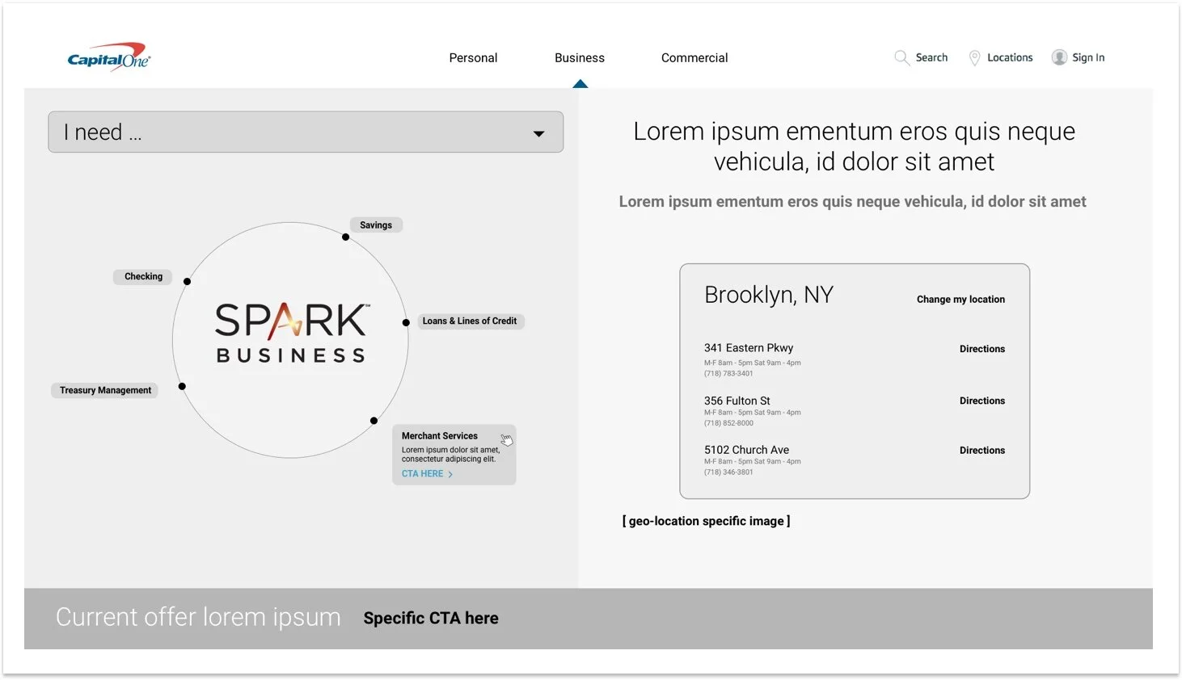
Task: Click phone number (718) 852-8000
Action: click(x=728, y=423)
